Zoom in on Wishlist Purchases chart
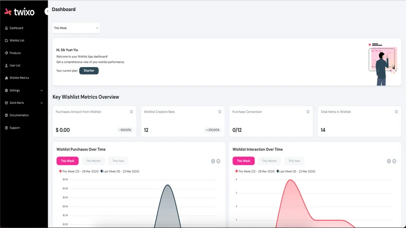This screenshot has width=406, height=228. pos(213,161)
